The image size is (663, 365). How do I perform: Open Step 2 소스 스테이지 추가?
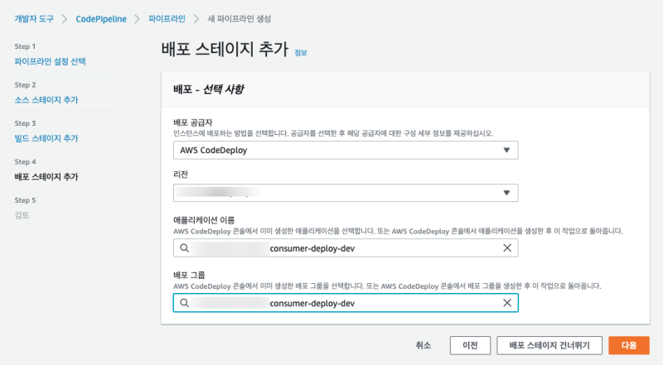[x=46, y=99]
